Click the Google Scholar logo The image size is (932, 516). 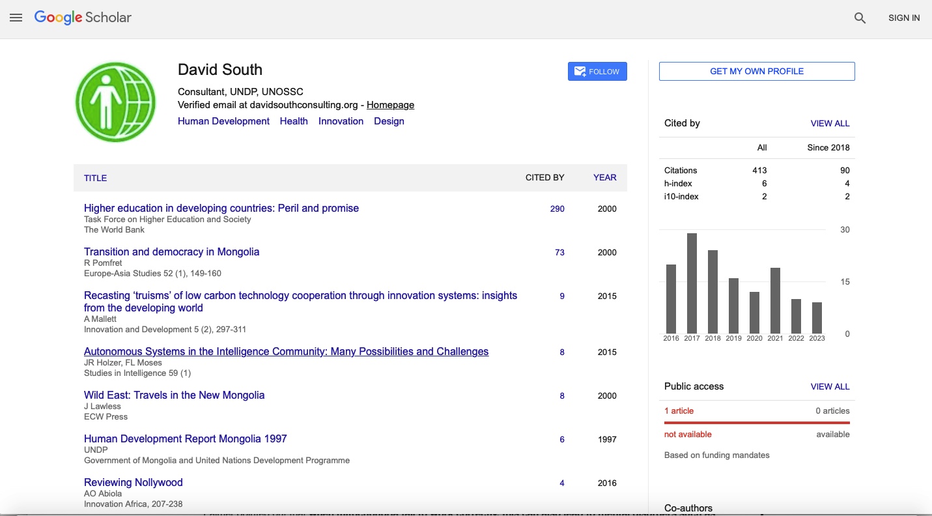point(83,18)
